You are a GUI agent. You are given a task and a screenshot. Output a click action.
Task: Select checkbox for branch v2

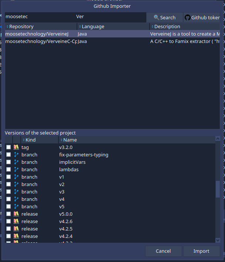click(x=9, y=184)
